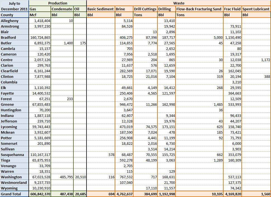
Task: Select the Grand Total row label
Action: click(x=14, y=194)
